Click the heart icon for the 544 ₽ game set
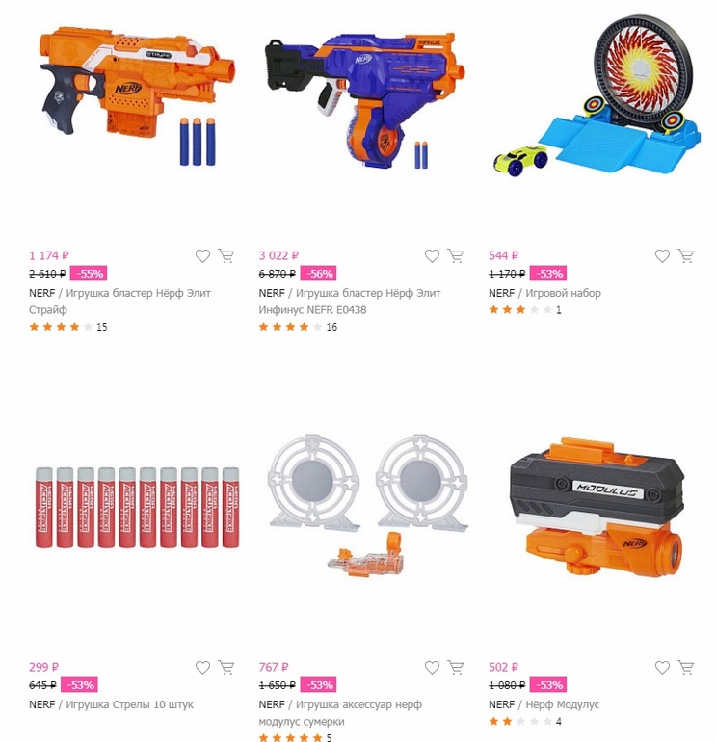Screen dimensions: 716x742 [x=662, y=256]
